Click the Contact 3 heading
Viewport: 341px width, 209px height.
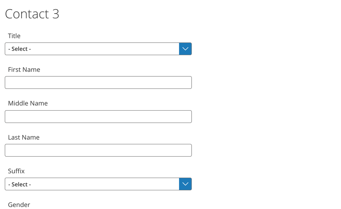click(32, 14)
